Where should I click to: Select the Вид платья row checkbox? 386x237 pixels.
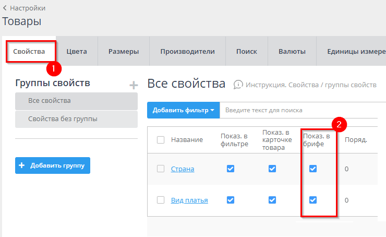161,200
